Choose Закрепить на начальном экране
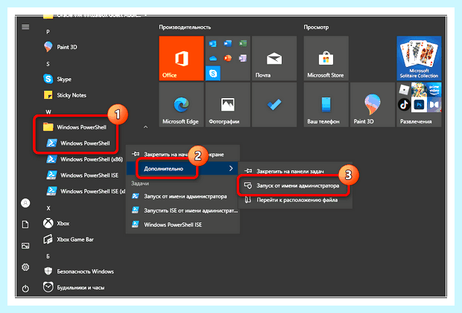The height and width of the screenshot is (313, 462). [x=183, y=155]
